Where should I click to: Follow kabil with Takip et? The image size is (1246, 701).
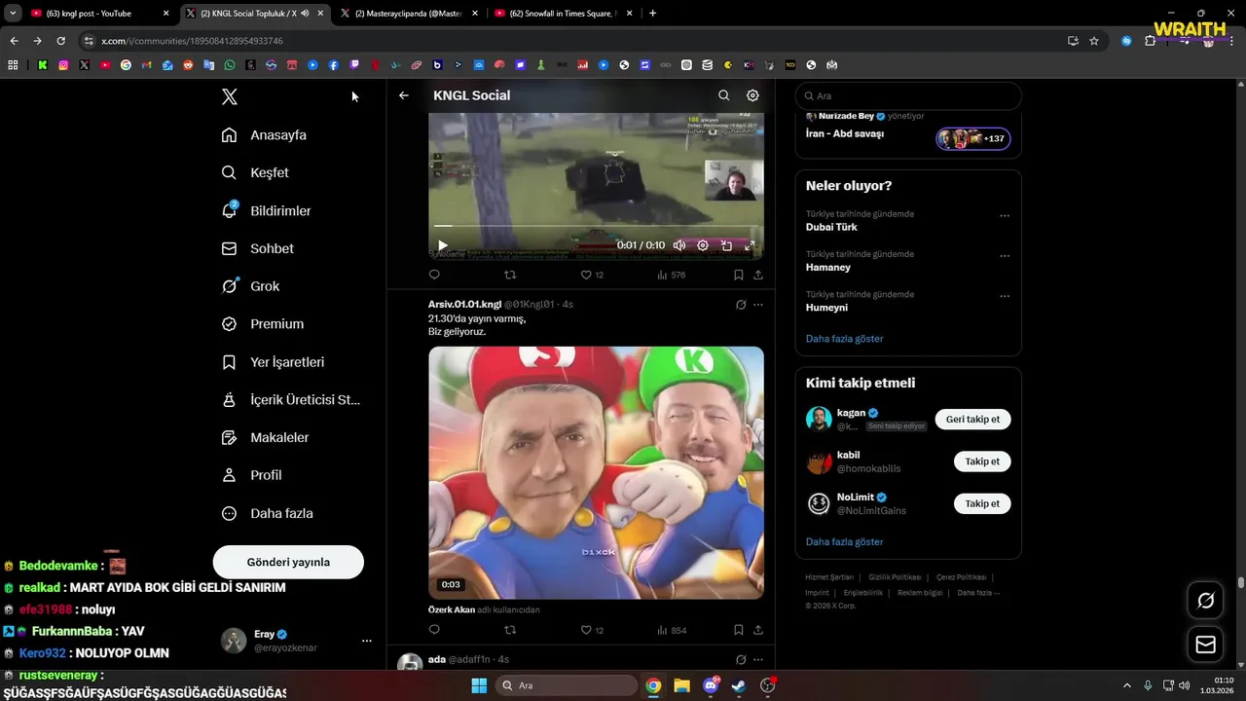(982, 461)
